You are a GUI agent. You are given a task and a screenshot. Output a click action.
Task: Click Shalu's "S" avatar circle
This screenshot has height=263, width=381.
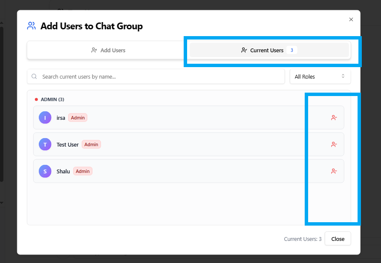pos(45,171)
